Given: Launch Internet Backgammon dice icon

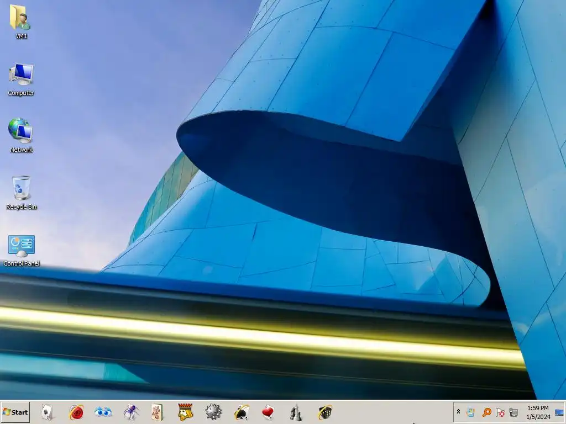Looking at the screenshot, I should 325,412.
